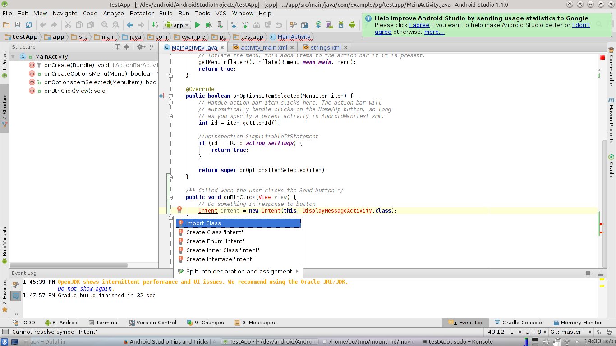Start debugging with the bug icon

pyautogui.click(x=209, y=25)
